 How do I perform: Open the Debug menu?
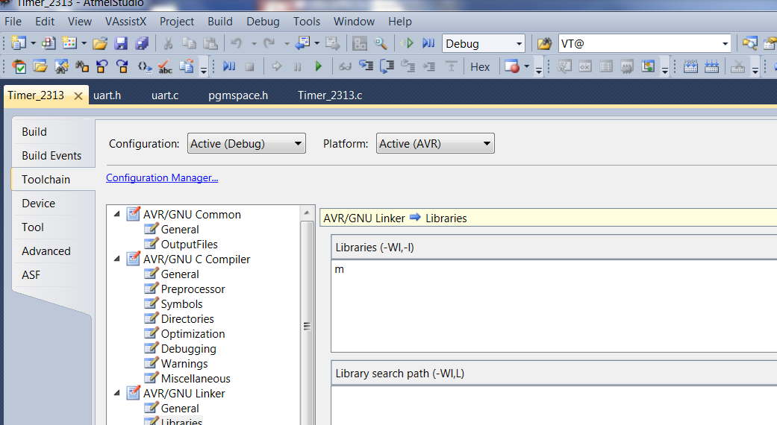point(263,22)
